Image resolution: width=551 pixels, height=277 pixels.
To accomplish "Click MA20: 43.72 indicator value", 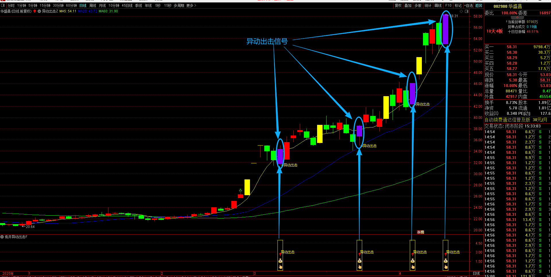I will [88, 11].
